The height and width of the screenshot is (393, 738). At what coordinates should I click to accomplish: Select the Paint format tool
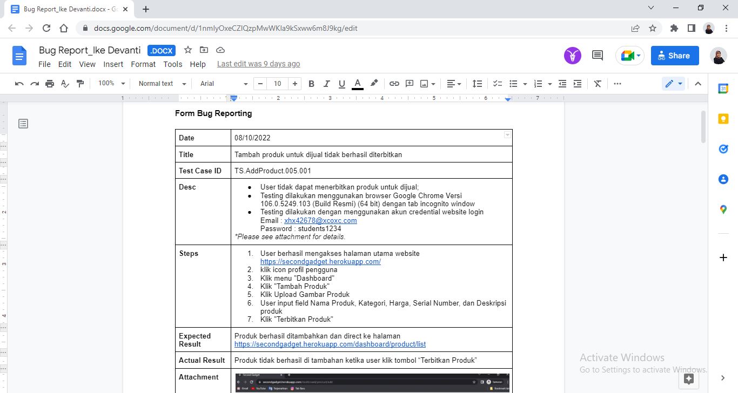pos(80,84)
